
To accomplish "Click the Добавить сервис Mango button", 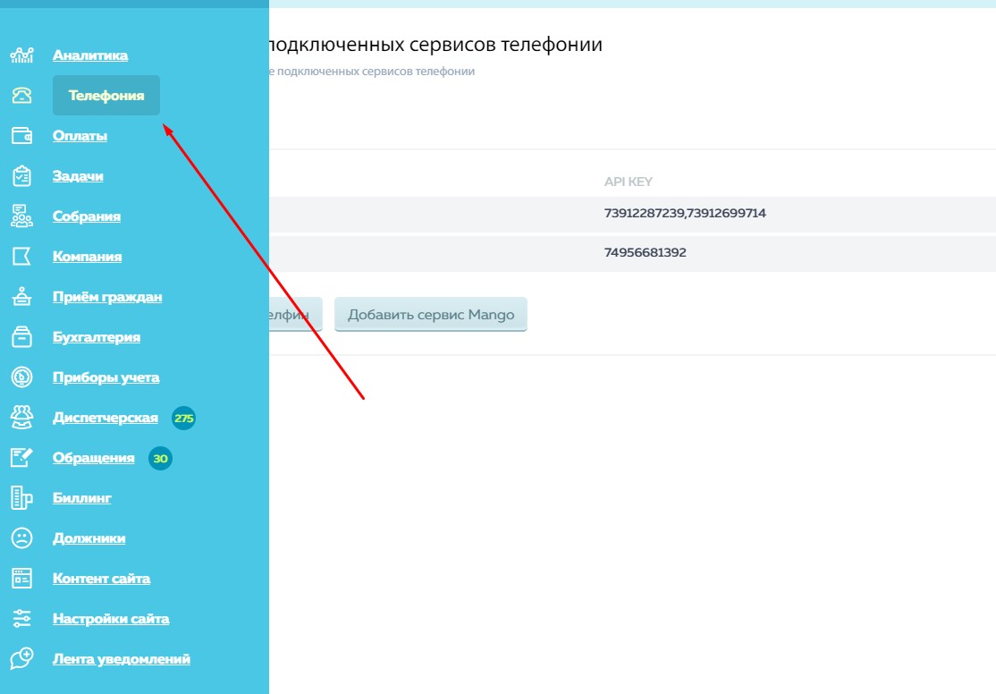I will [431, 314].
